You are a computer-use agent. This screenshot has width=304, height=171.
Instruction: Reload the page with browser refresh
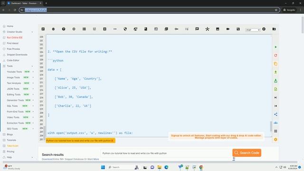pos(15,10)
